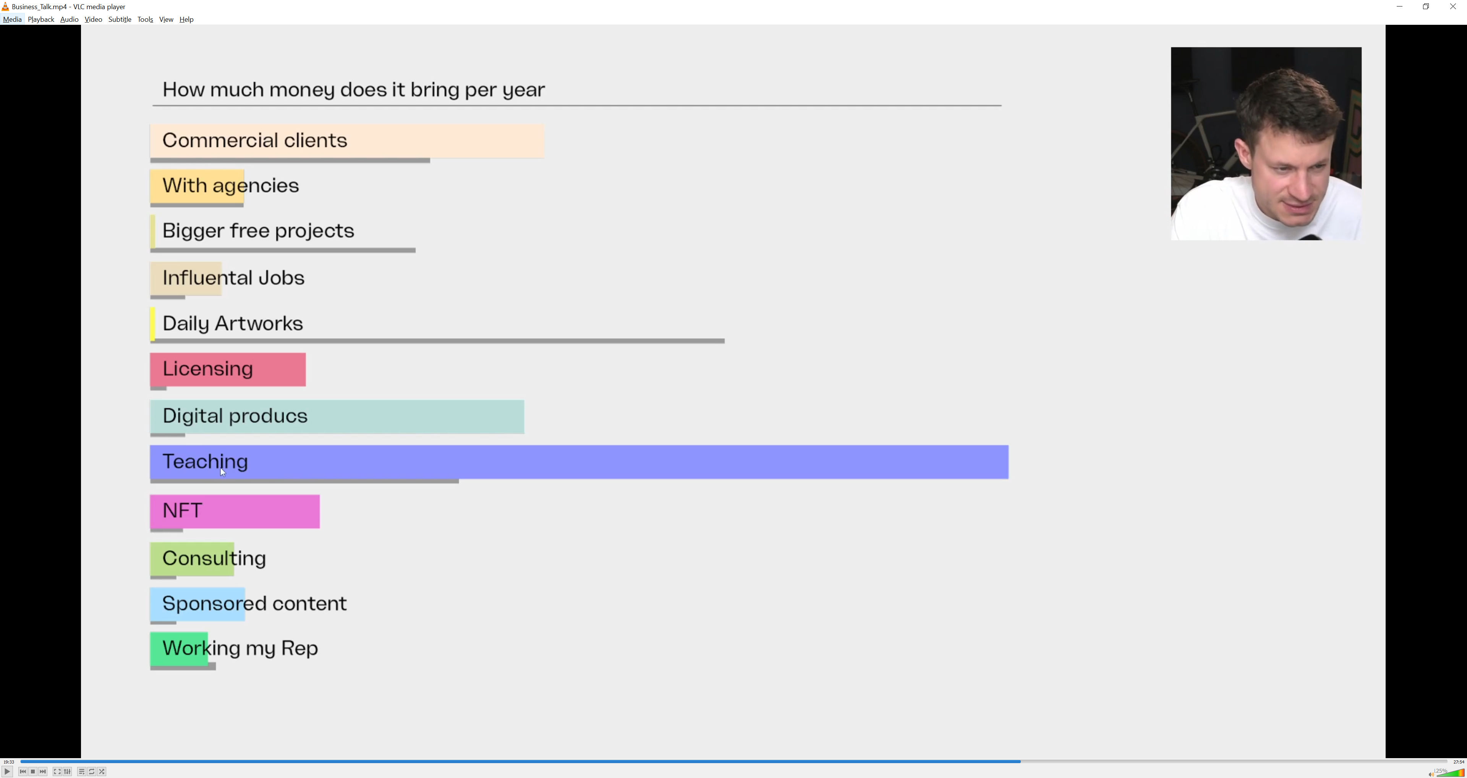Start playback with the Play button

pyautogui.click(x=7, y=772)
